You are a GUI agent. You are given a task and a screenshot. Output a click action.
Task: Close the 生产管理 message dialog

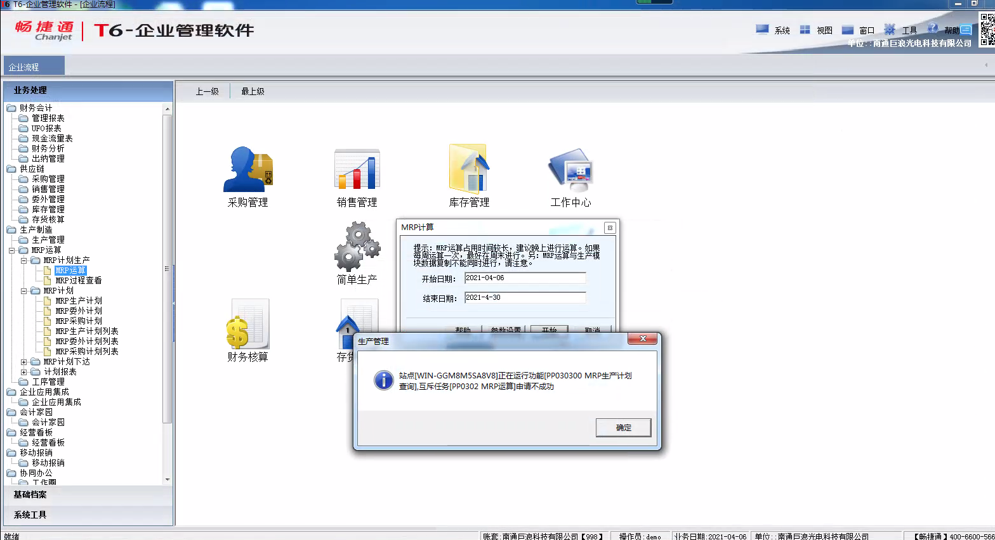tap(642, 339)
